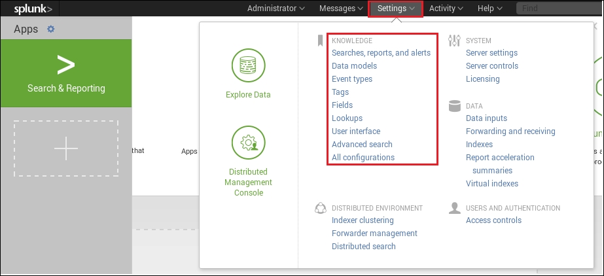The width and height of the screenshot is (604, 276).
Task: Expand the Administrator dropdown
Action: 276,9
